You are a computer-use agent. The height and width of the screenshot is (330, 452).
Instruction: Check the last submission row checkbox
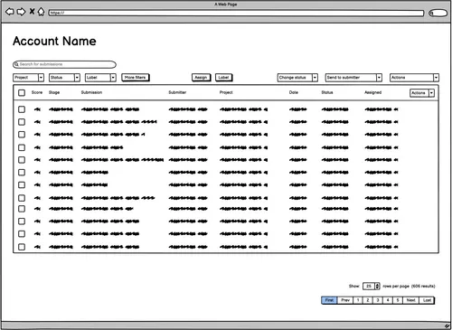pyautogui.click(x=22, y=247)
